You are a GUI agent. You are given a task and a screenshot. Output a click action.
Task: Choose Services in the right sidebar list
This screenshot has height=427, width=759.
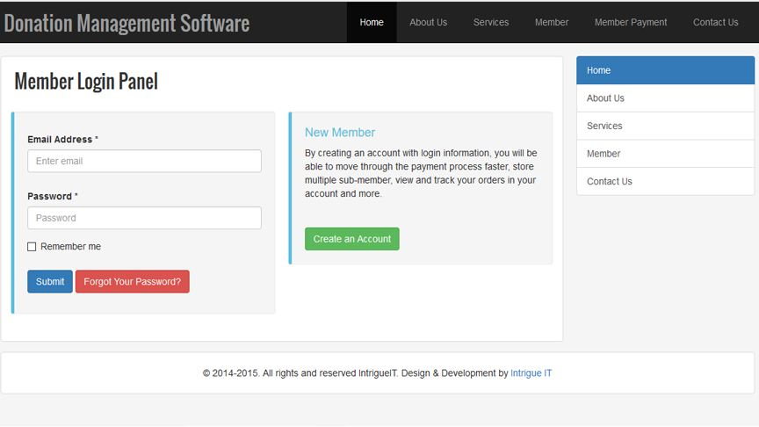[665, 126]
